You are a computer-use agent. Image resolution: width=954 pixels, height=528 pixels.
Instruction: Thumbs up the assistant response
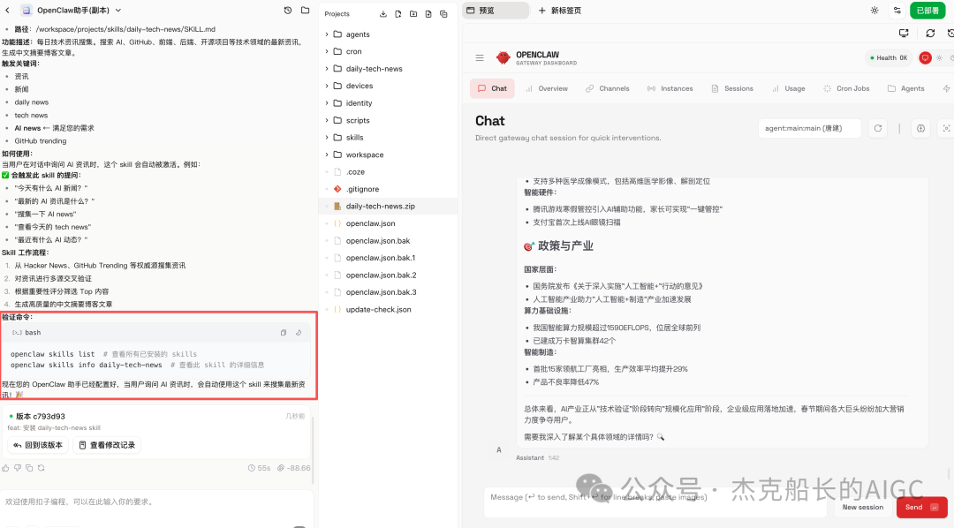click(x=5, y=468)
